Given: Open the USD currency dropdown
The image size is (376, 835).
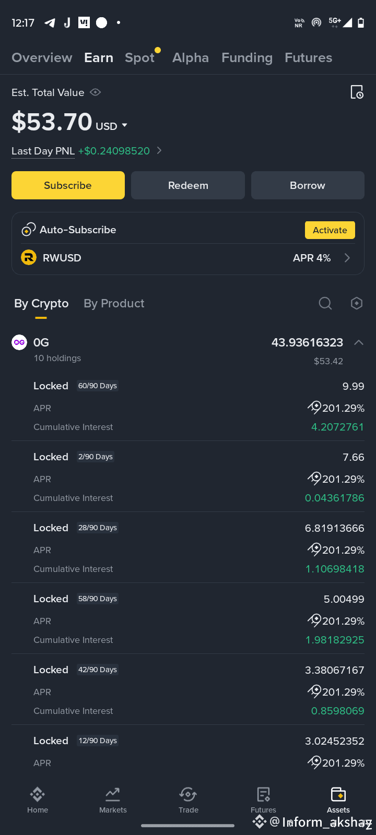Looking at the screenshot, I should pyautogui.click(x=111, y=126).
